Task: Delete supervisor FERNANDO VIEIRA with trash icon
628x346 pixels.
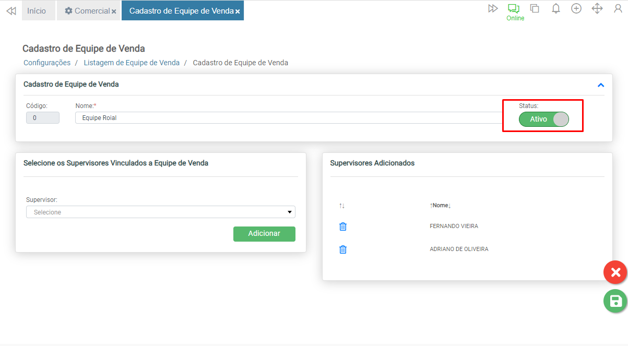Action: pyautogui.click(x=343, y=226)
